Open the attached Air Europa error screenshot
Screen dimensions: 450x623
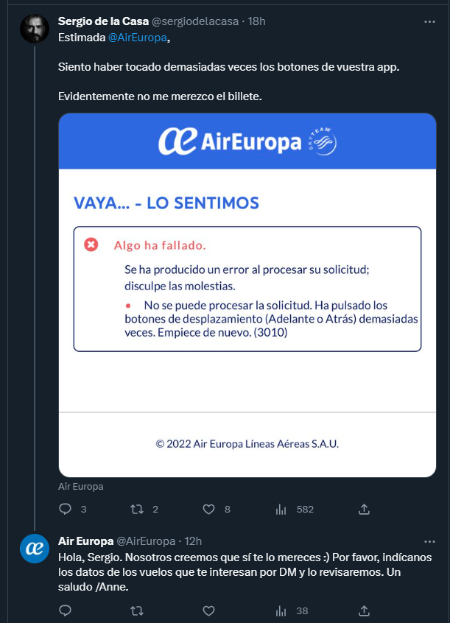[x=247, y=295]
